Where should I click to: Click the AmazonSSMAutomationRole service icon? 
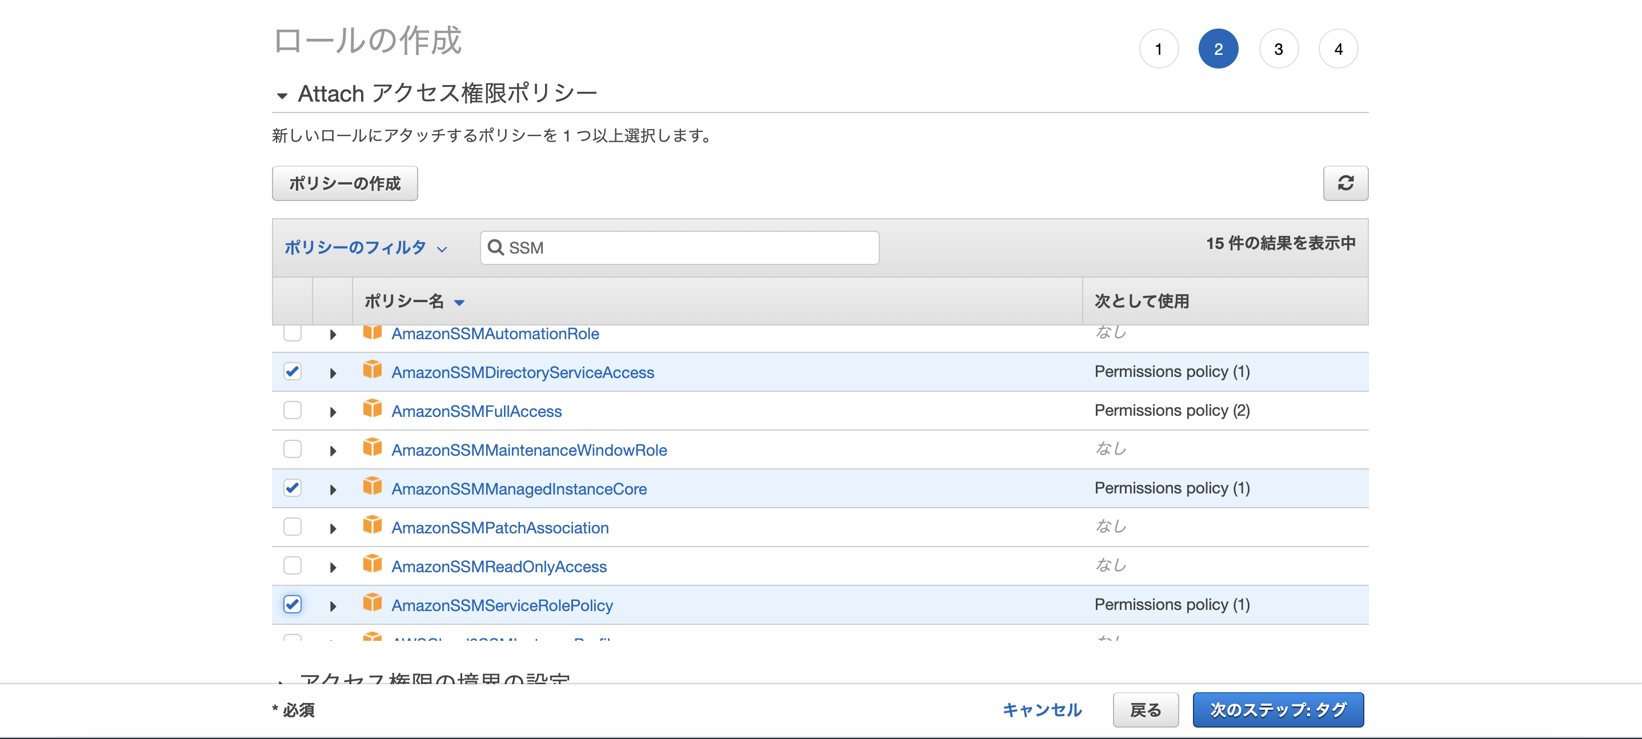373,333
